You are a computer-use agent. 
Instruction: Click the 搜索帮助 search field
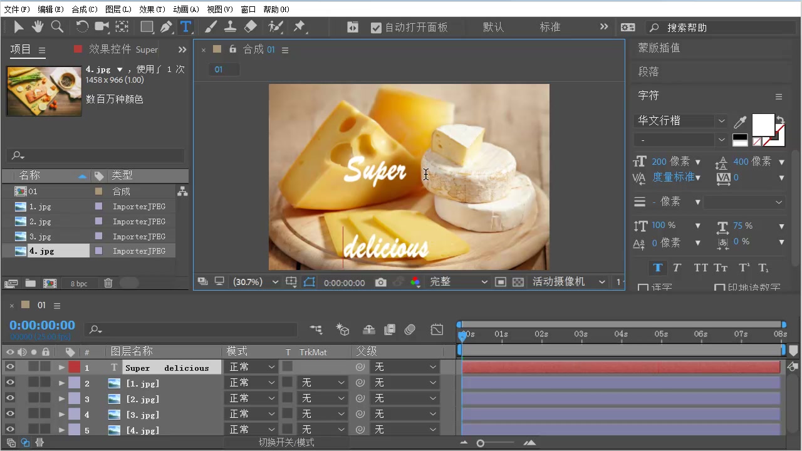pyautogui.click(x=722, y=28)
